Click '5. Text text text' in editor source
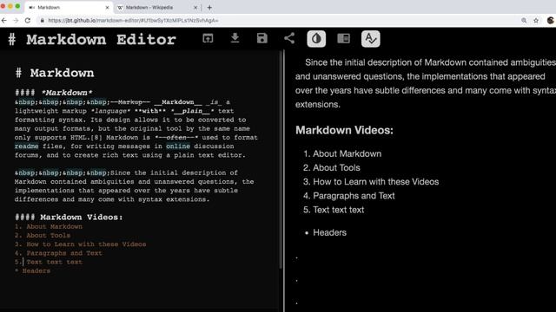556x312 pixels. coord(49,262)
